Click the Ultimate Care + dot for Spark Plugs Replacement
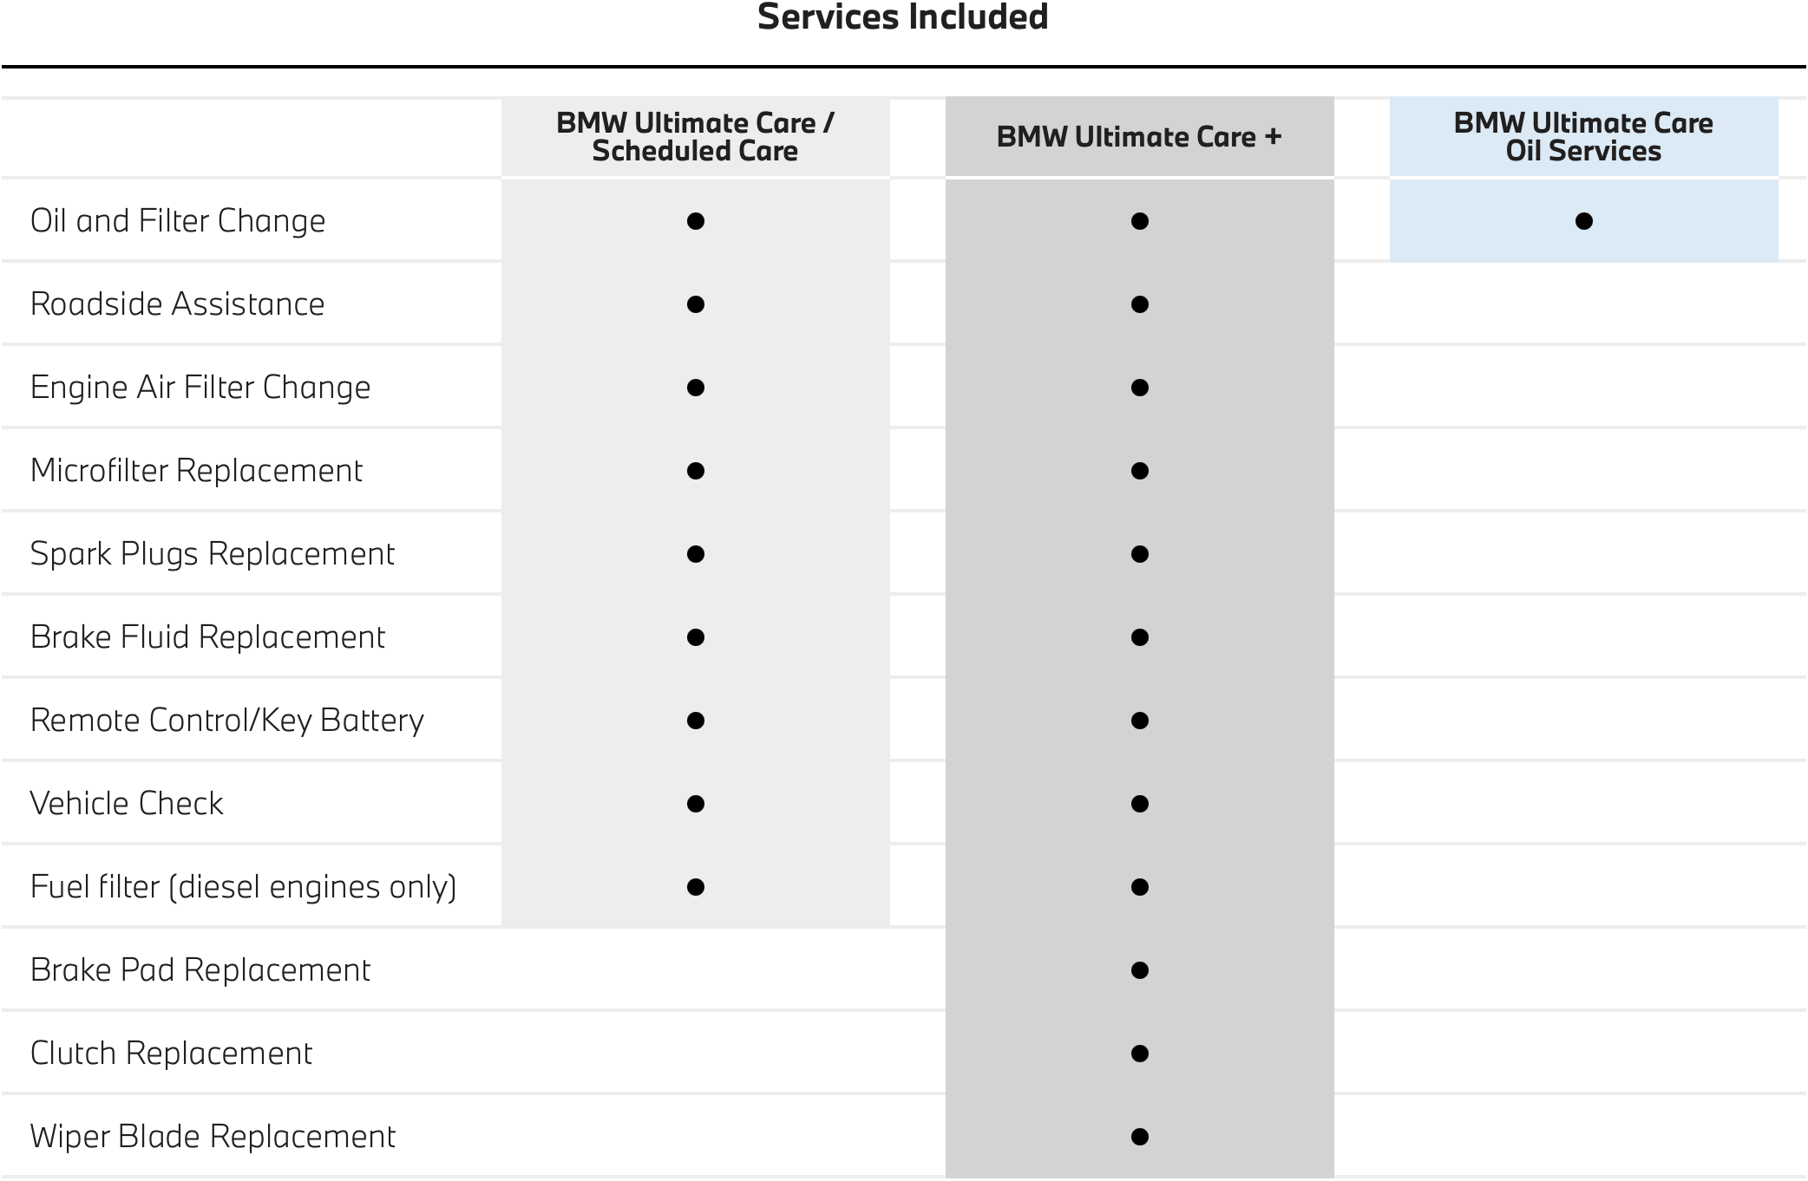The image size is (1808, 1181). pos(1140,554)
